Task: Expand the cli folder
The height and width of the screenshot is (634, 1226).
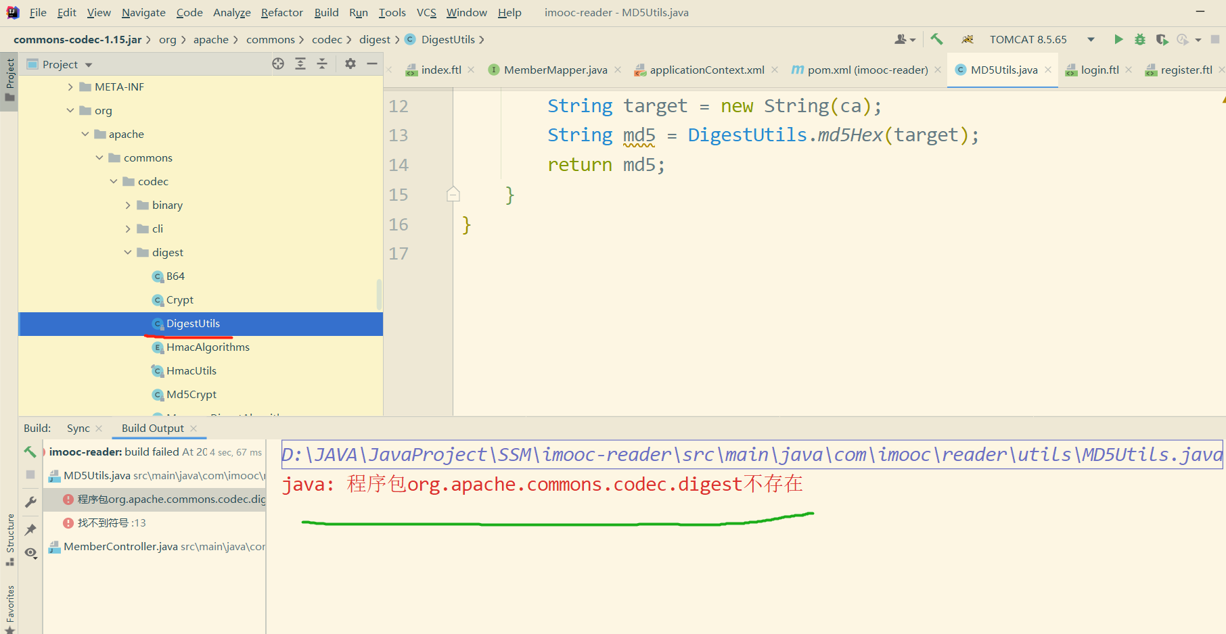Action: (128, 228)
